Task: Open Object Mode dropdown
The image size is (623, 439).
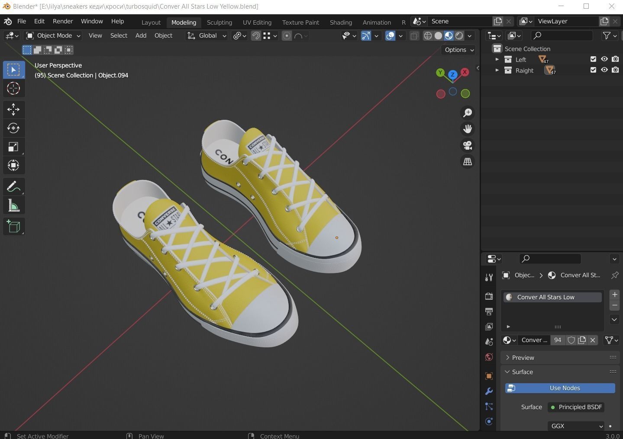Action: (x=53, y=35)
